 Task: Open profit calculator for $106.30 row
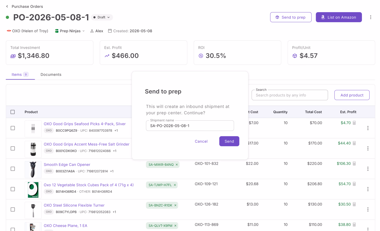[x=354, y=164]
